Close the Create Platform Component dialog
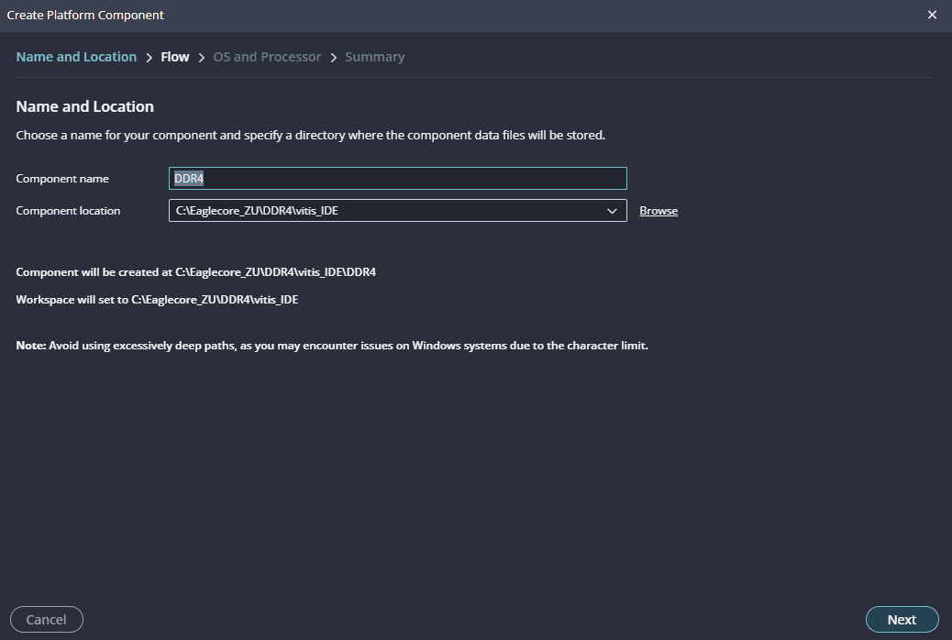952x640 pixels. [x=933, y=15]
